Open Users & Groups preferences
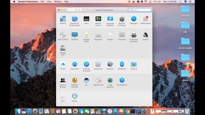 [x=63, y=82]
